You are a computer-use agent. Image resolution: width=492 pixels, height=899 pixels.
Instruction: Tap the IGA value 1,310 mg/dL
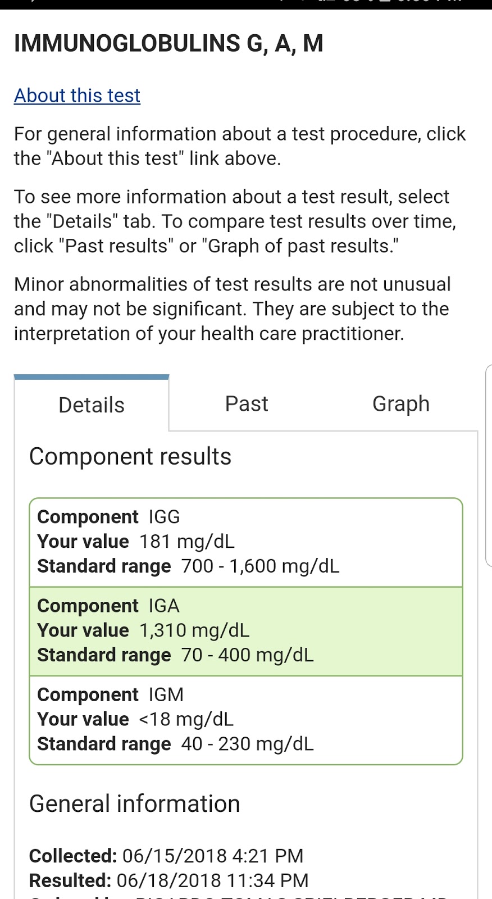(194, 630)
